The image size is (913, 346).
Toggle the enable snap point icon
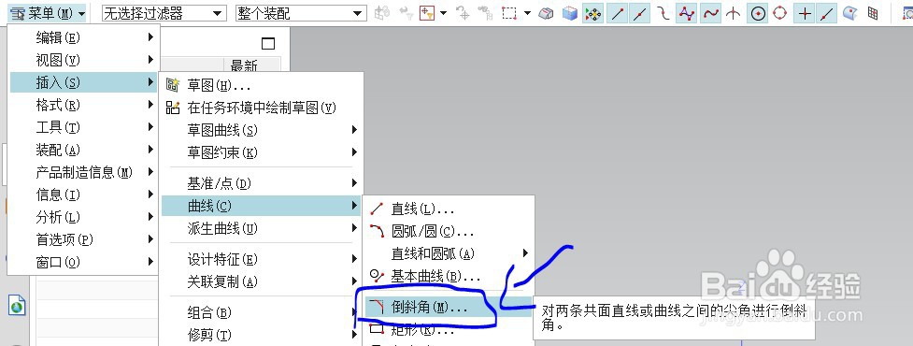click(x=592, y=13)
